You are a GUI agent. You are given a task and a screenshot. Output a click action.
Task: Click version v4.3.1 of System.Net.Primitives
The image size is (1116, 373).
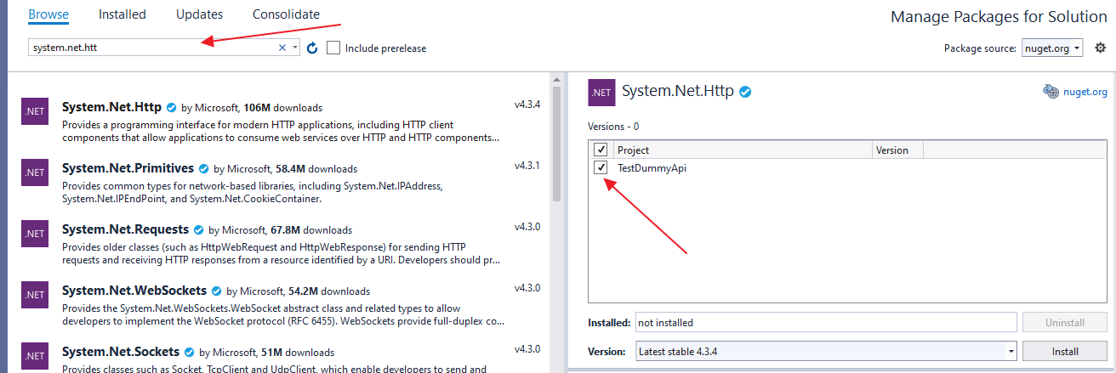[x=527, y=165]
